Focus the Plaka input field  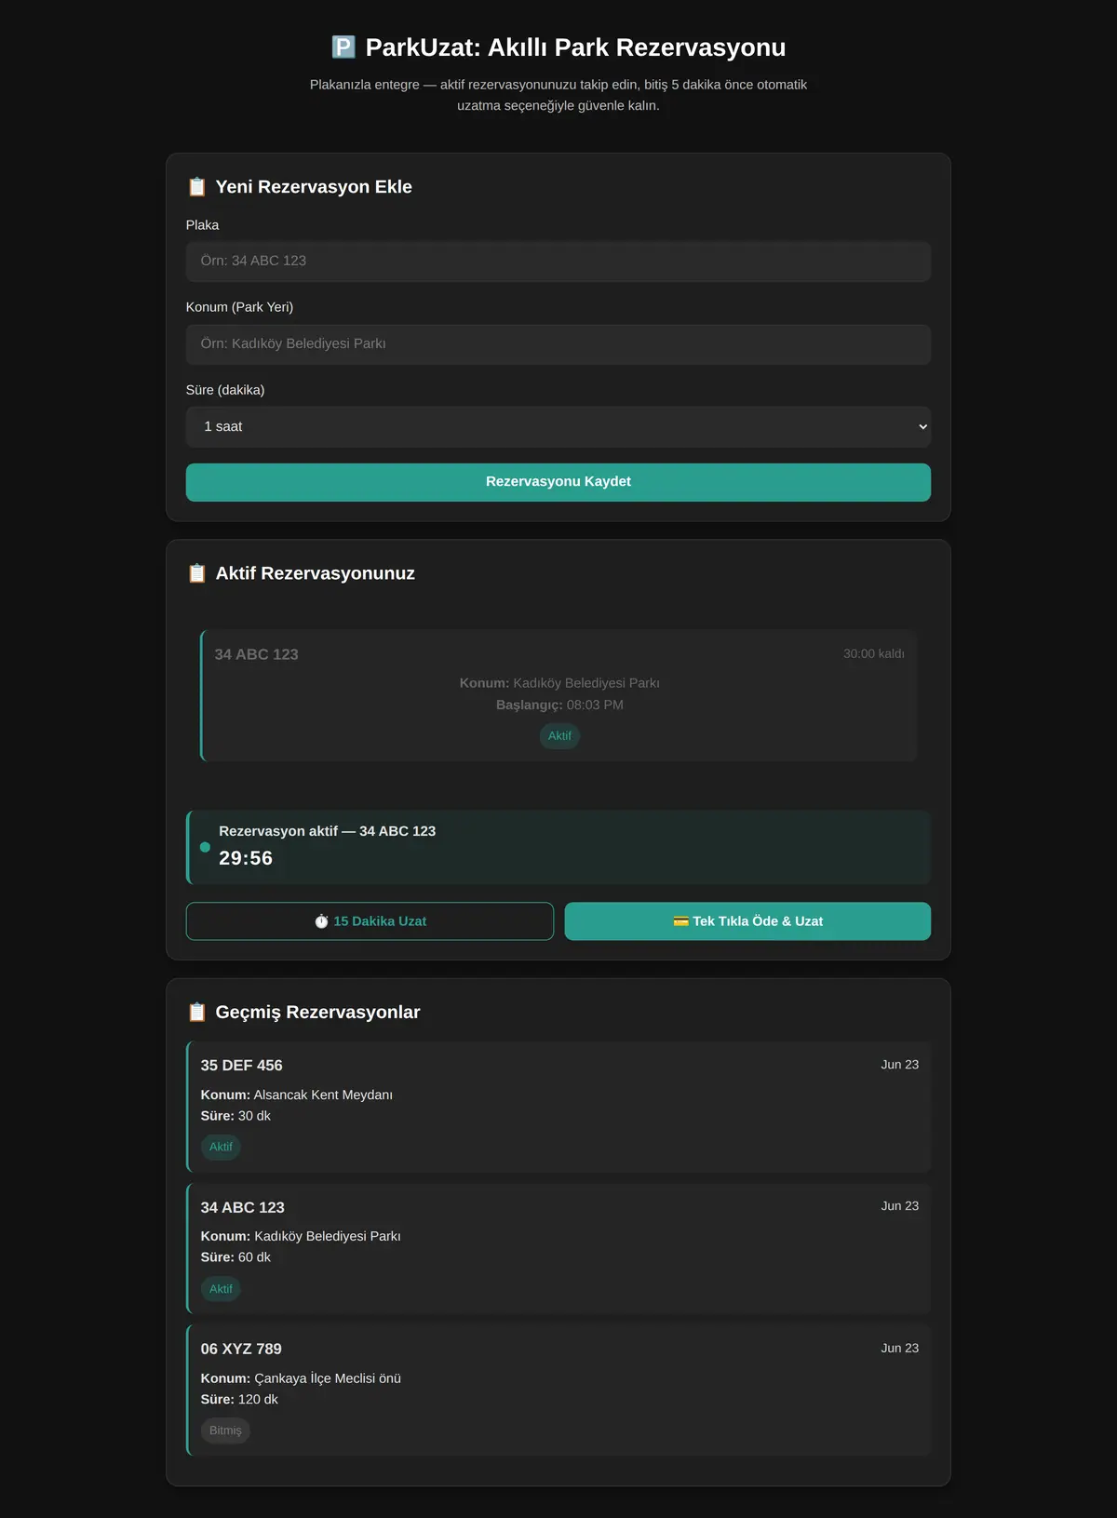click(x=558, y=262)
